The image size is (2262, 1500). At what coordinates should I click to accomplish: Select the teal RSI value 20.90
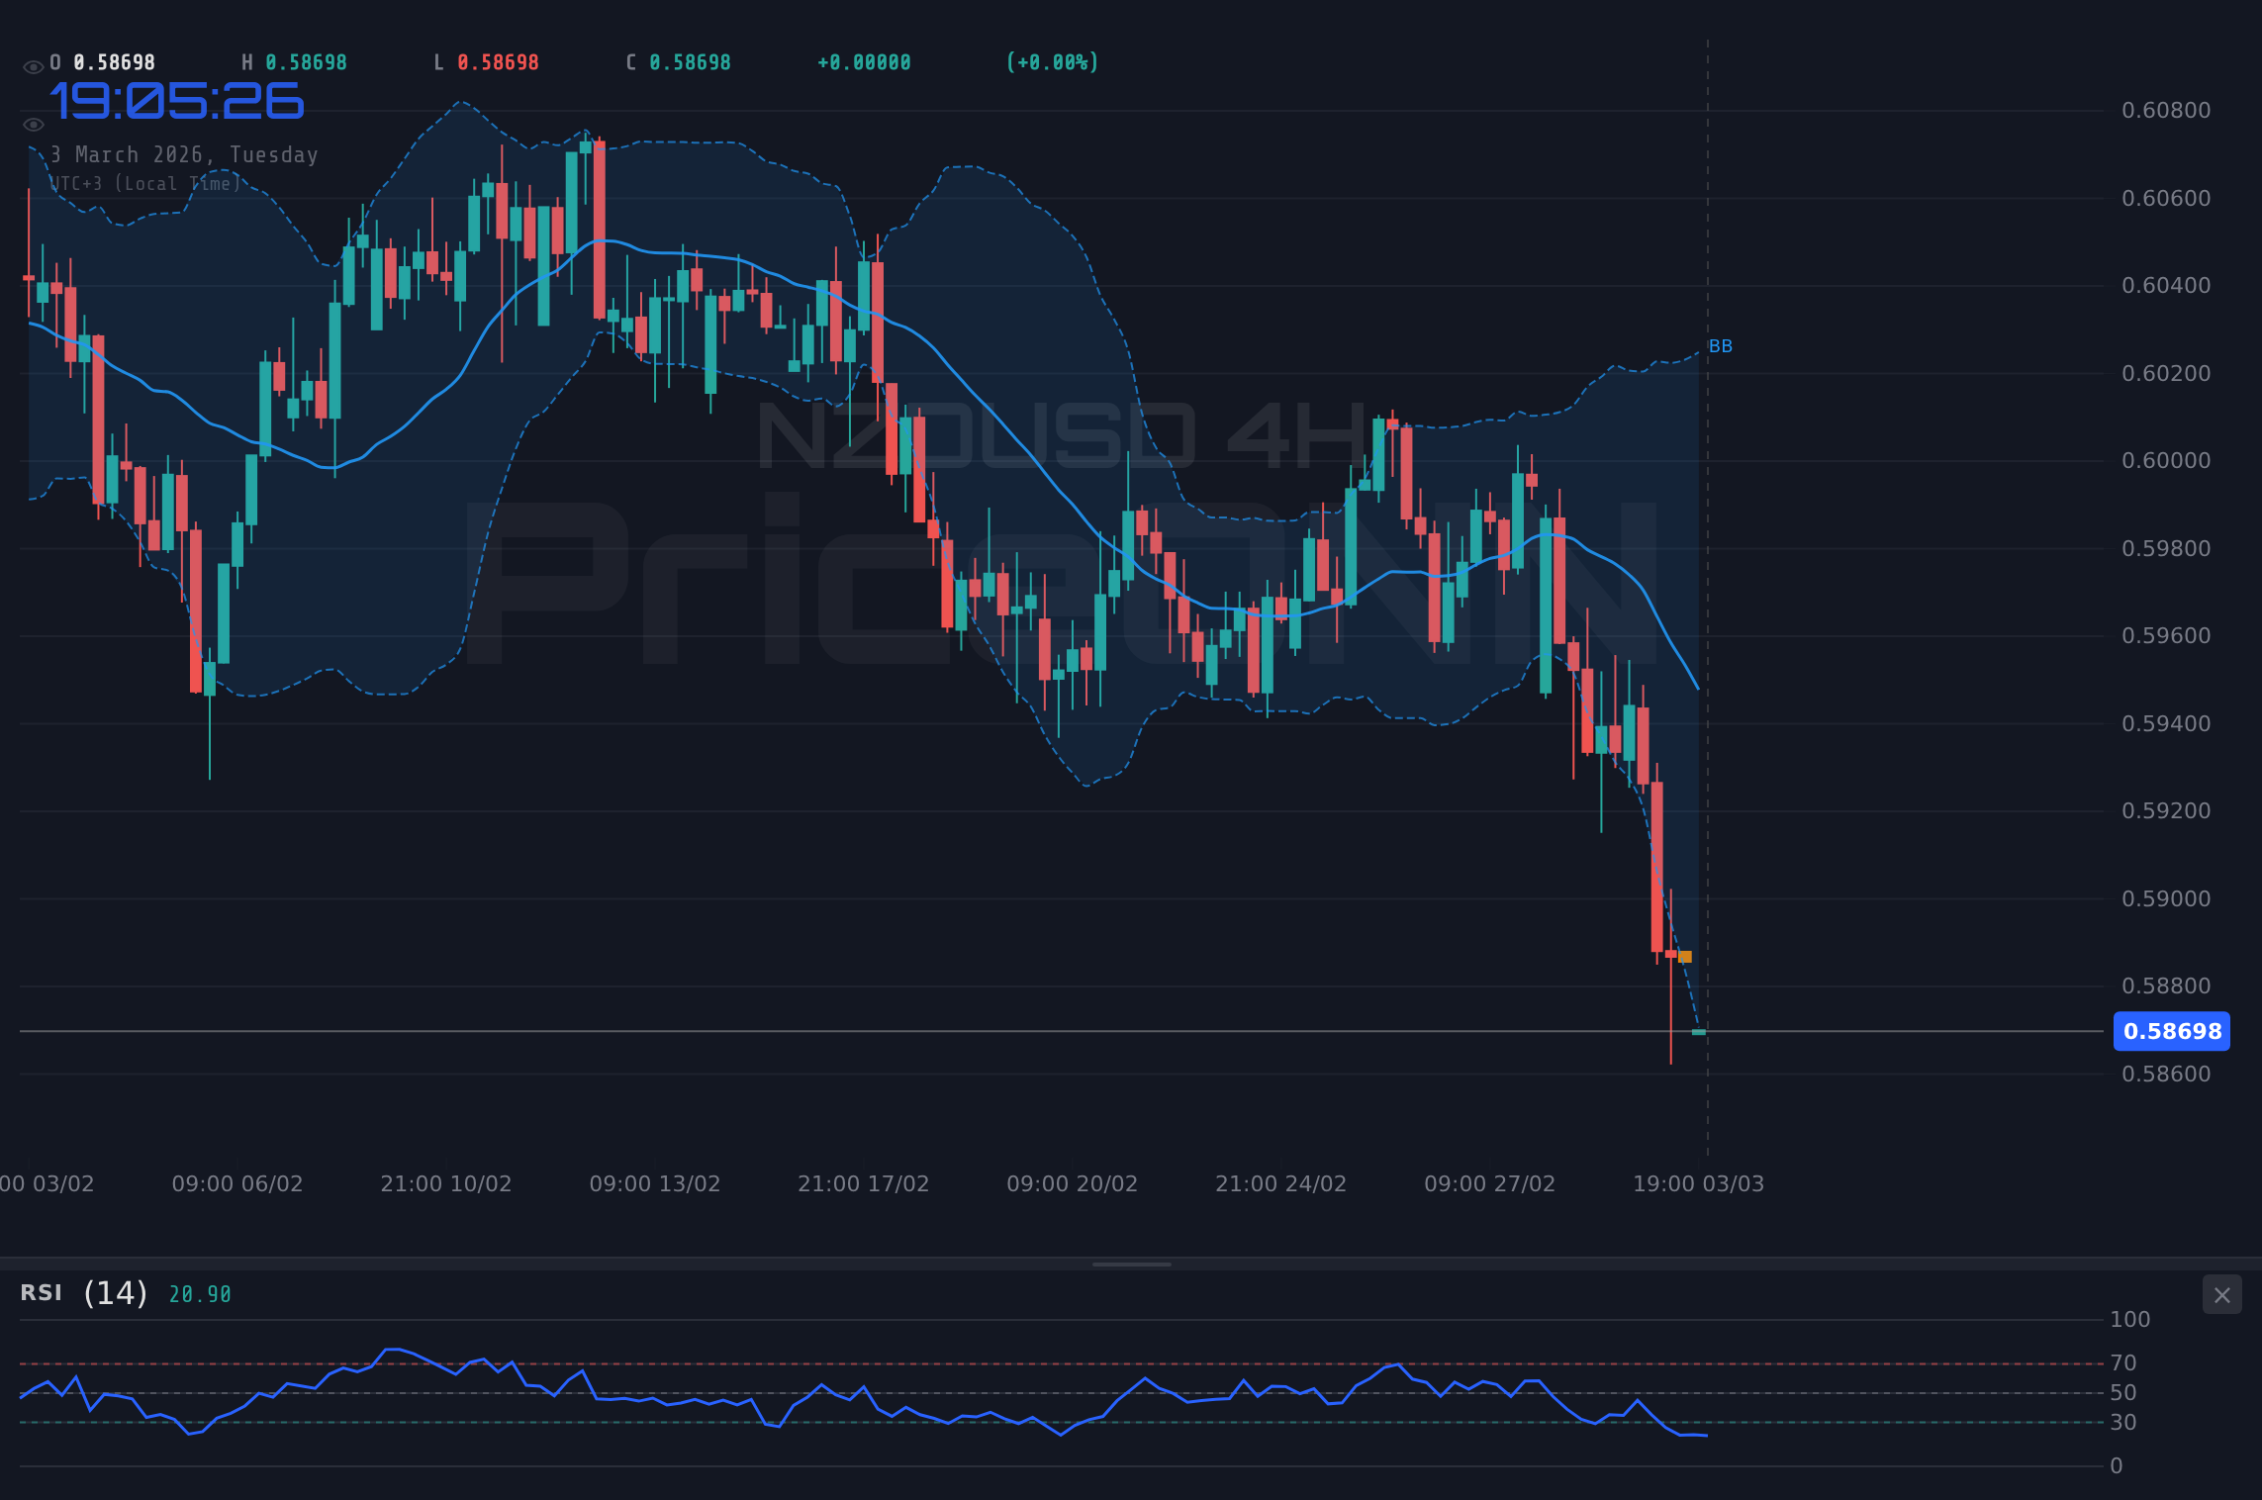click(x=199, y=1293)
